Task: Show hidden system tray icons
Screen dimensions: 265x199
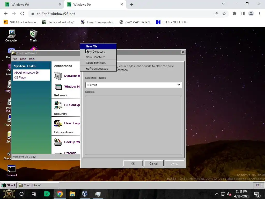Action: [217, 194]
